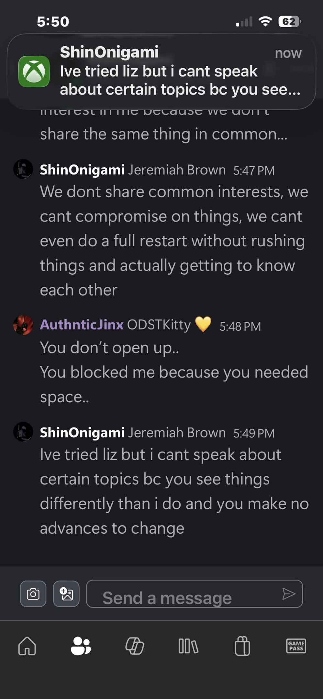Open the Social friends tab
Viewport: 323px width, 699px height.
point(81,646)
